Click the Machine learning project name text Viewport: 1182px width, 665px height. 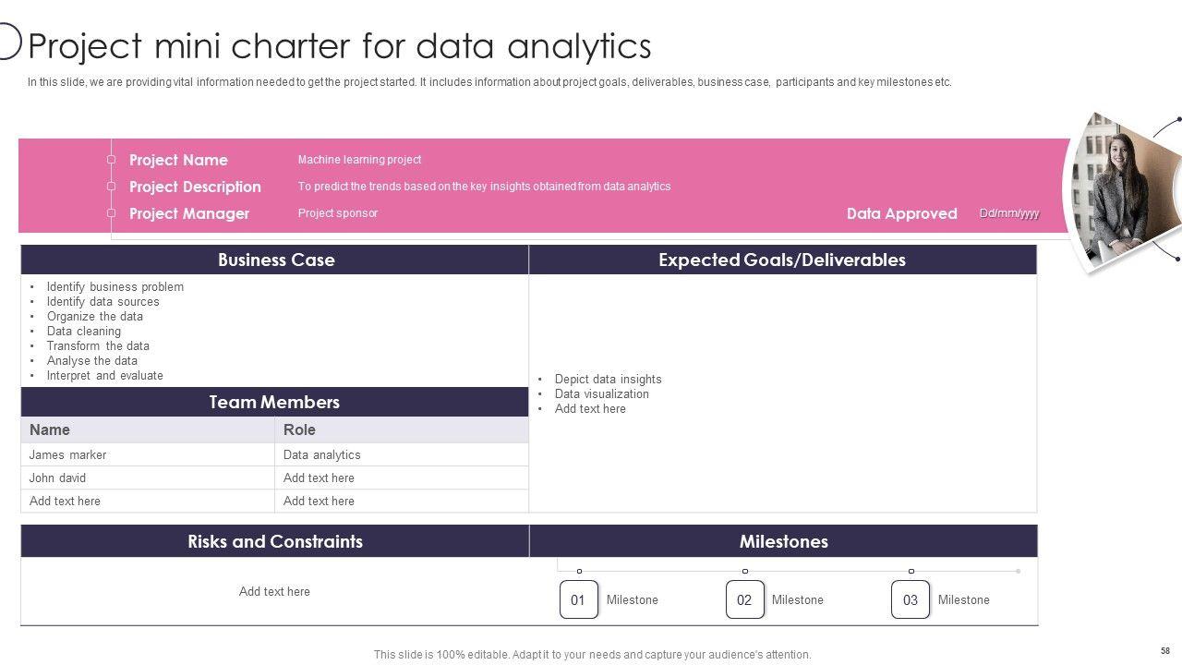pyautogui.click(x=359, y=160)
